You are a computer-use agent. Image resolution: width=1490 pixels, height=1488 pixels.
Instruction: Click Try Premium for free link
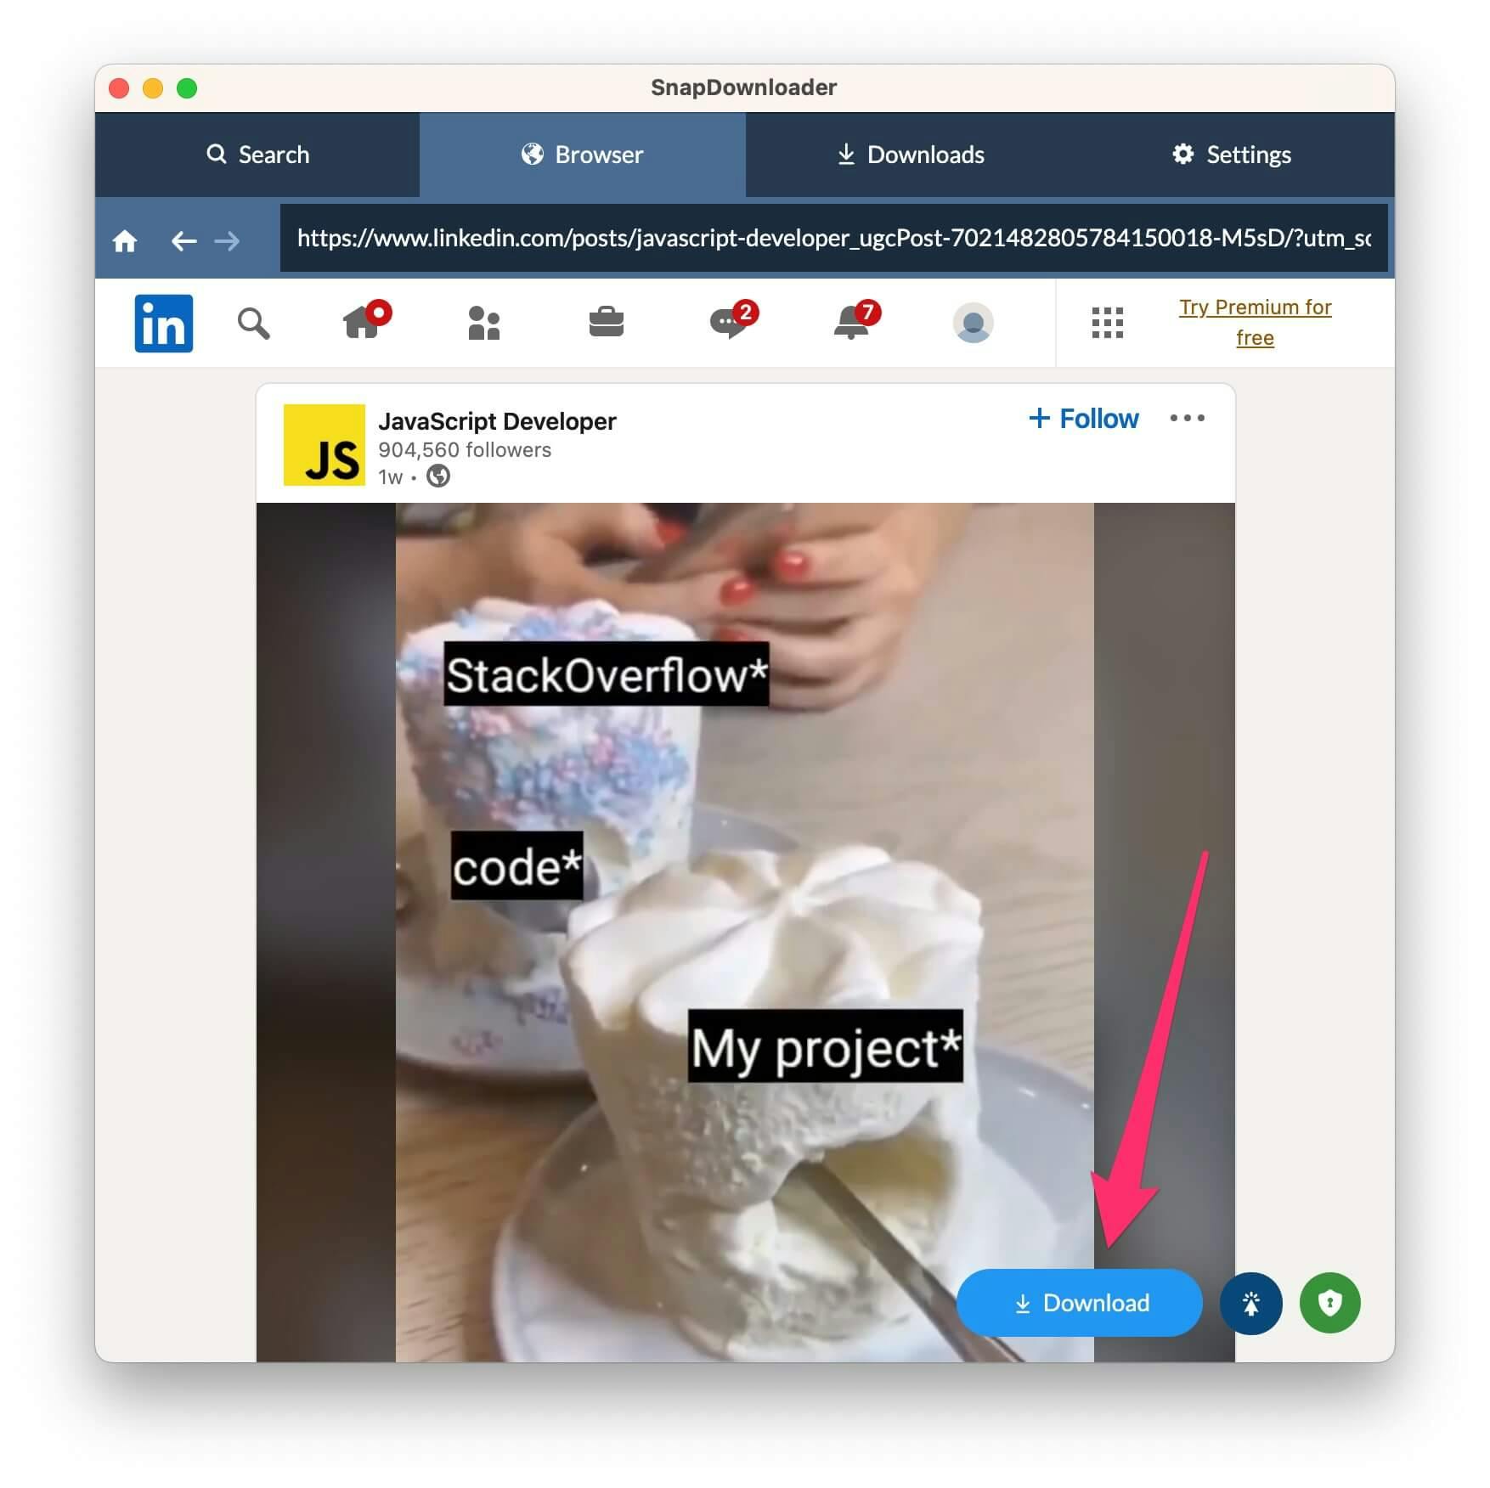tap(1255, 323)
